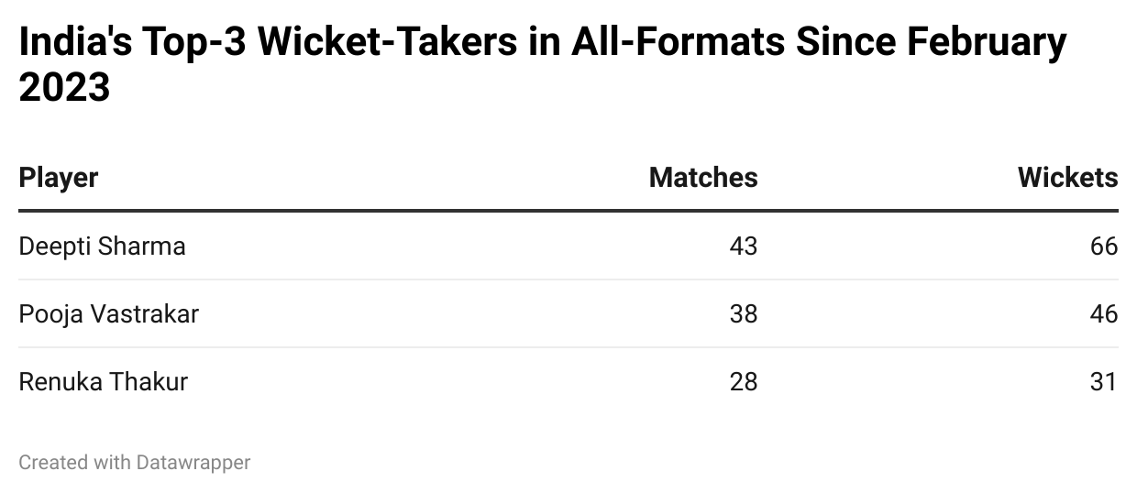Select Renuka Thakur's wickets value 31
Screen dimensions: 1137x493
(x=1104, y=381)
